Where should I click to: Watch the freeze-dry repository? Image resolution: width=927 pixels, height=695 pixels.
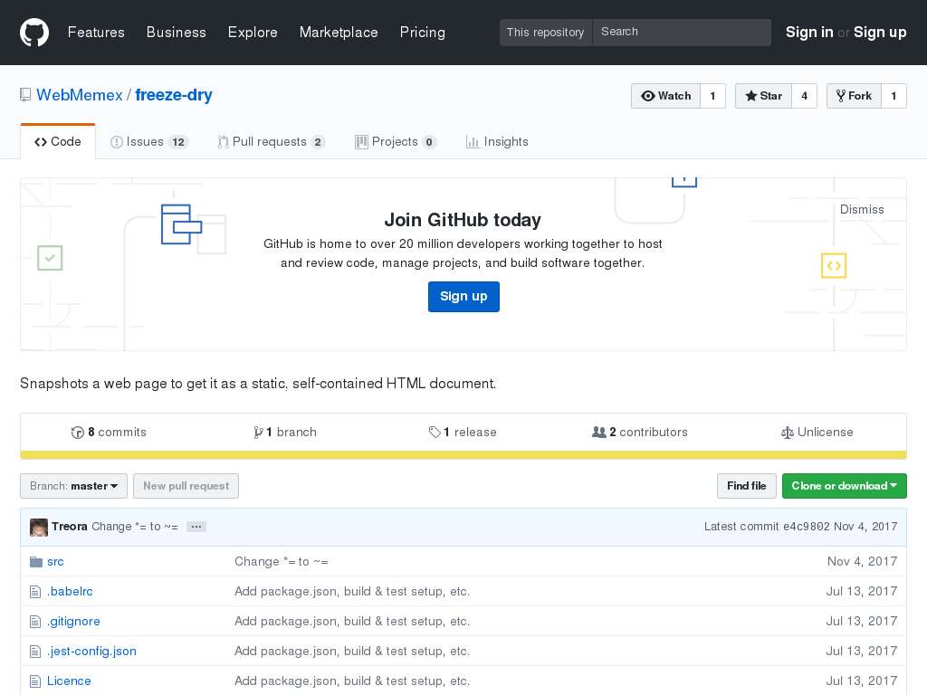click(x=665, y=96)
